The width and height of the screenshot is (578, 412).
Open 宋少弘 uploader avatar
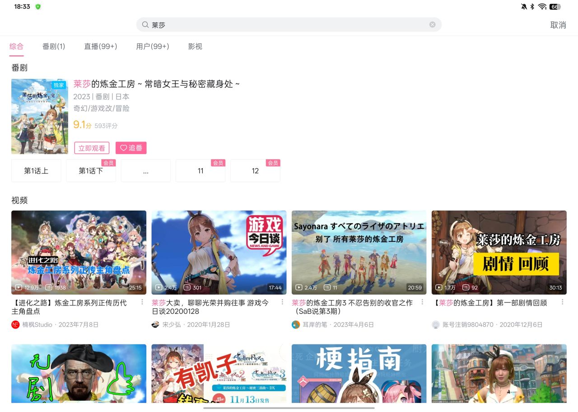click(155, 325)
